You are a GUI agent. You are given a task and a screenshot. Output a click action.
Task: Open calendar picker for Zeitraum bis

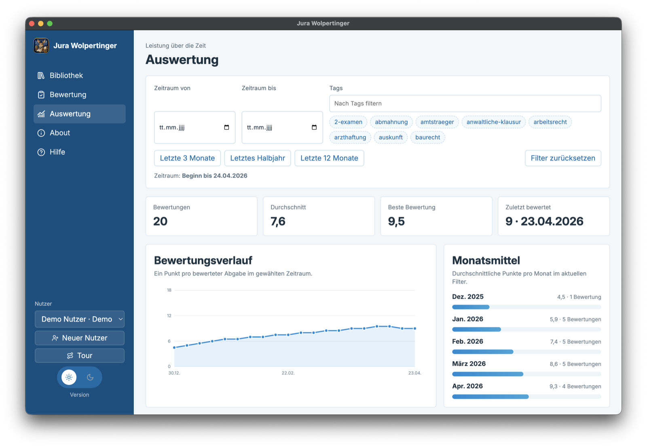click(x=314, y=127)
